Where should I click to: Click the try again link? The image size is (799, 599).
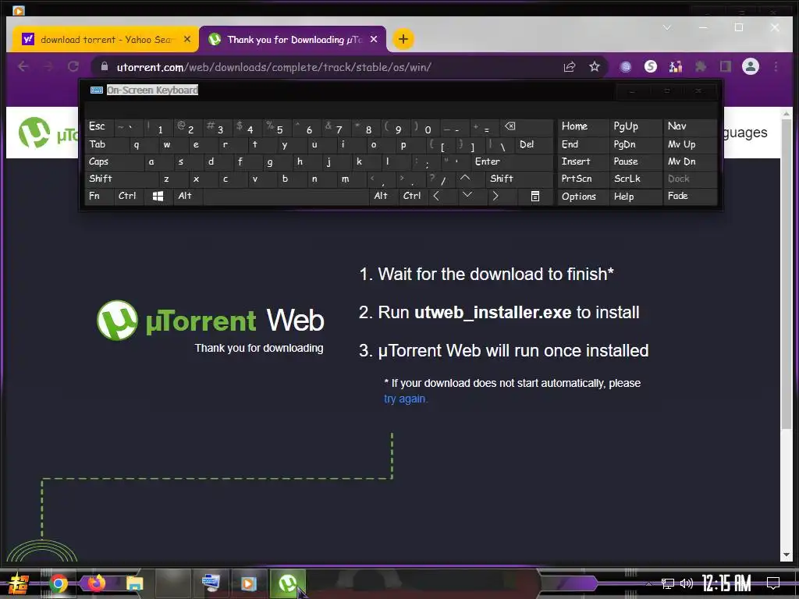(x=405, y=399)
